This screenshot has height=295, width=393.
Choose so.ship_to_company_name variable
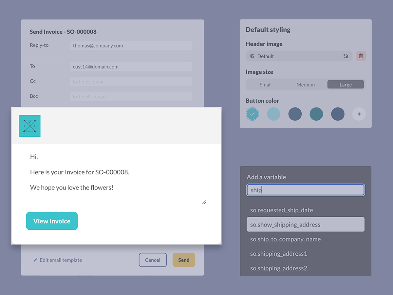285,239
